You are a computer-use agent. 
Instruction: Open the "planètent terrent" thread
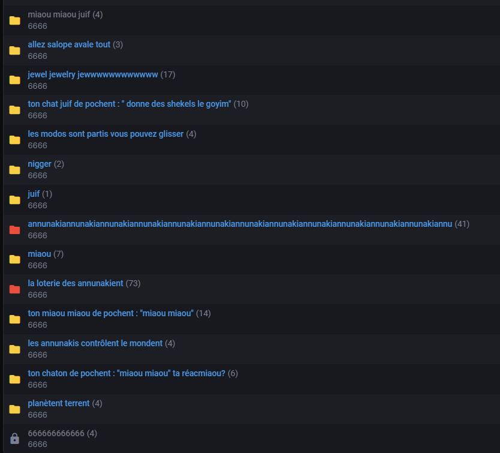click(59, 403)
